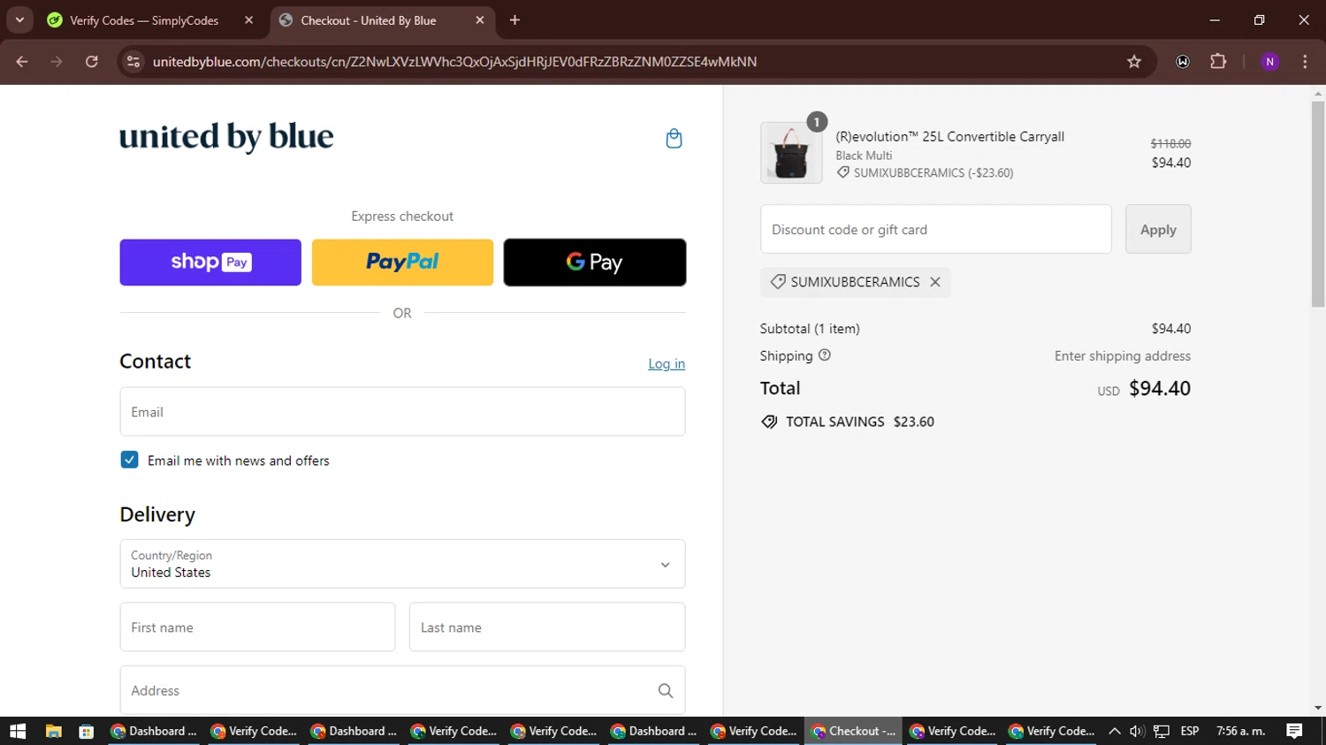1326x745 pixels.
Task: View site information icon in address bar
Action: coord(133,62)
